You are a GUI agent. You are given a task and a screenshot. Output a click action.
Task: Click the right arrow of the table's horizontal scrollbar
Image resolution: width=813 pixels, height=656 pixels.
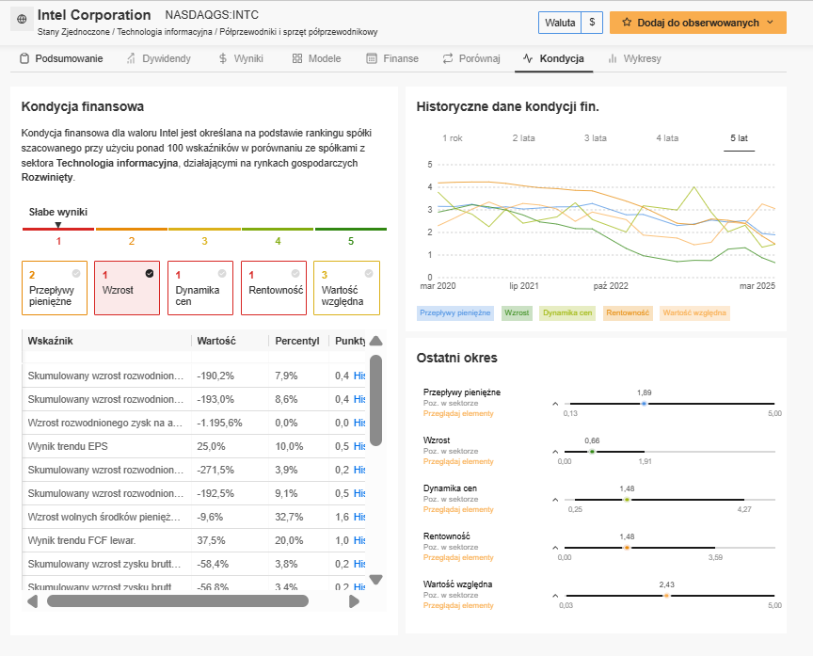coord(354,601)
